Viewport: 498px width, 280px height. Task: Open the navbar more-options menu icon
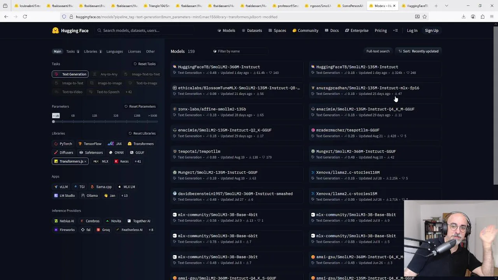click(x=395, y=30)
